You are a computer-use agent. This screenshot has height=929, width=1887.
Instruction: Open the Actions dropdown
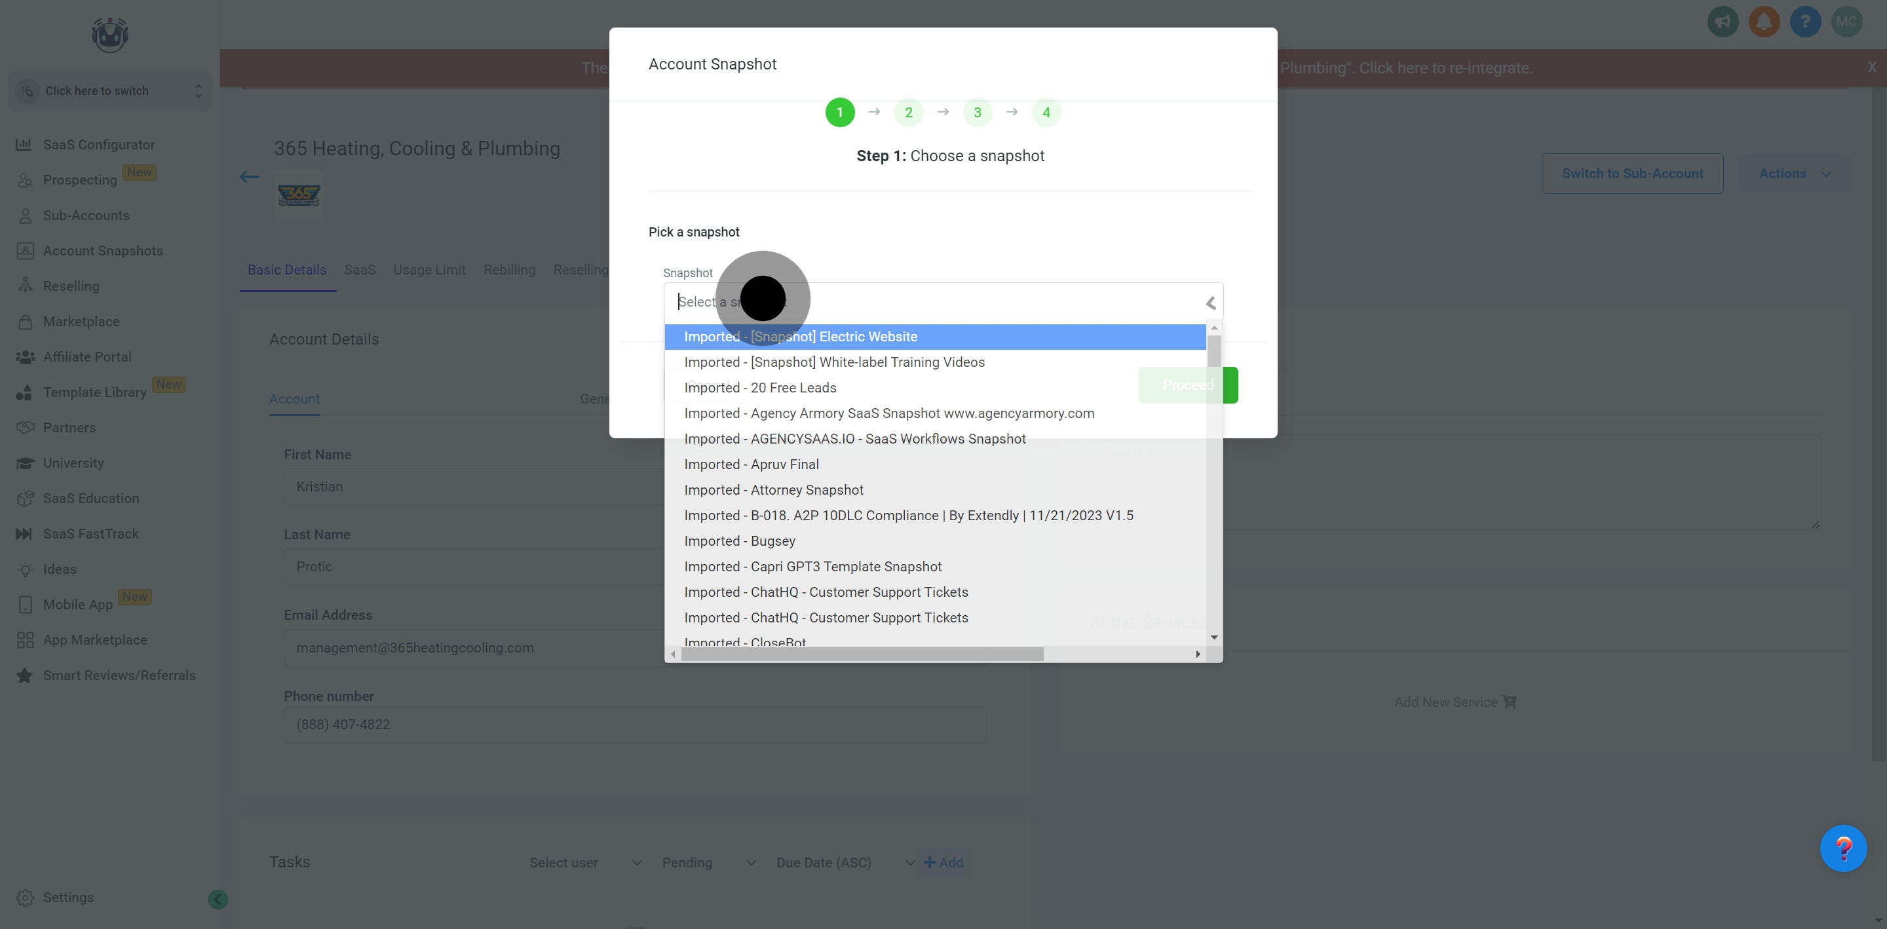1794,174
